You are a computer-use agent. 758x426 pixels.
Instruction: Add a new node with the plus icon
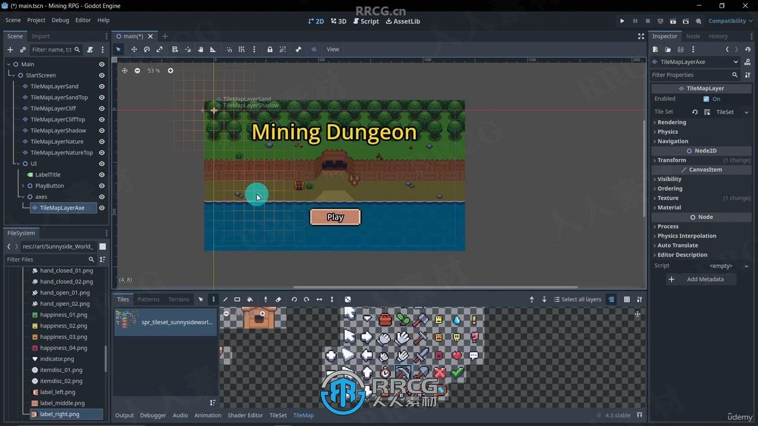click(10, 50)
